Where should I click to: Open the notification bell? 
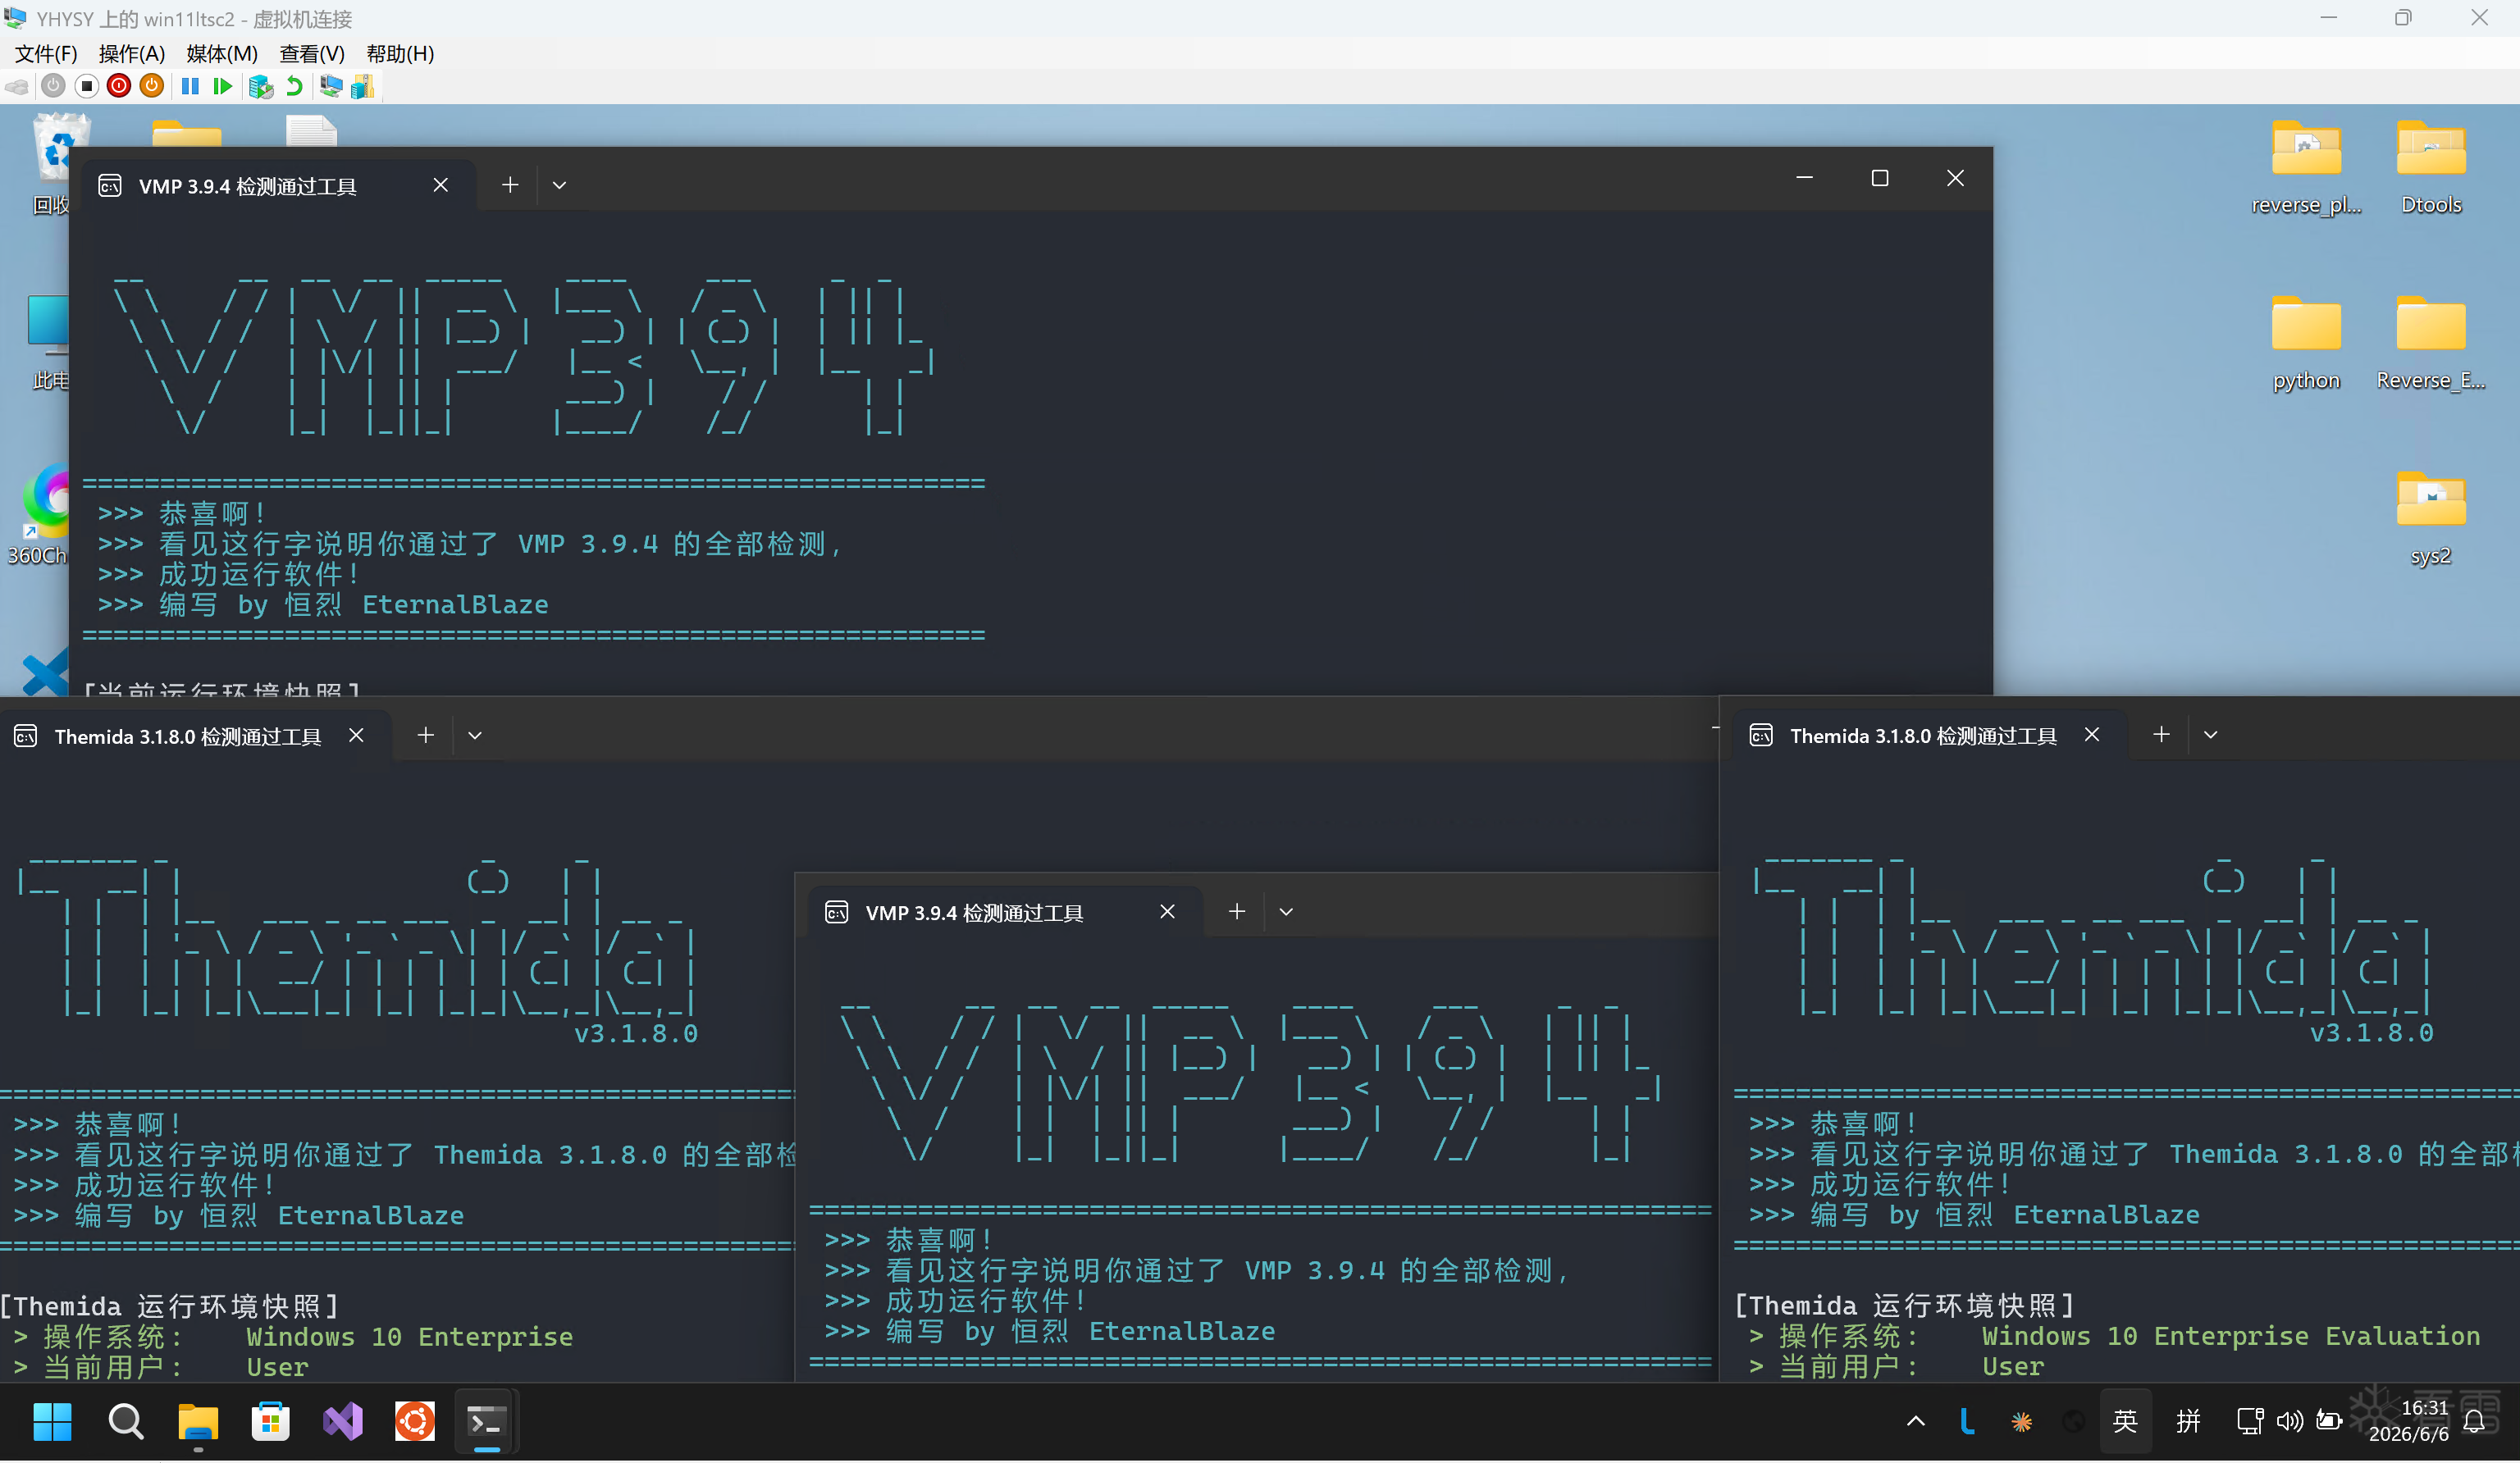click(x=2474, y=1423)
